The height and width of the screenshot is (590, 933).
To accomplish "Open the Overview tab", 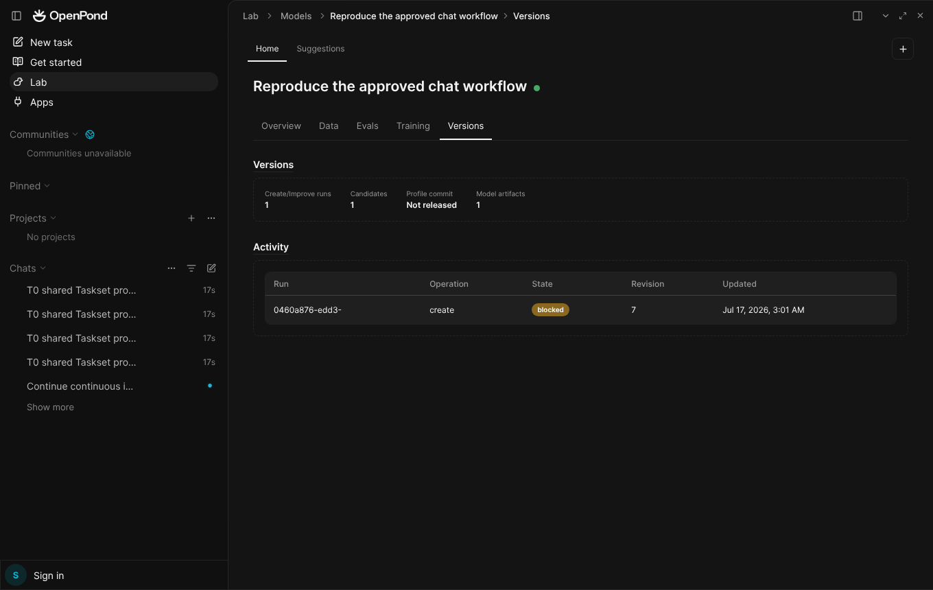I will click(281, 126).
